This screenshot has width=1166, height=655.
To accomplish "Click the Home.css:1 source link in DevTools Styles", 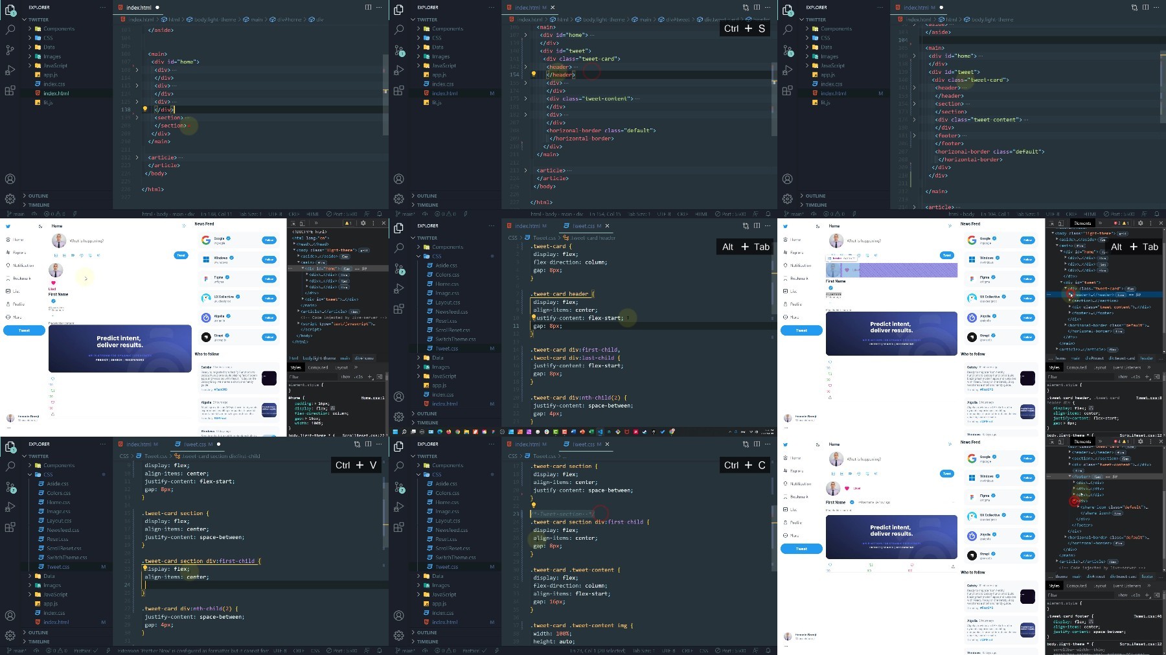I will coord(372,398).
